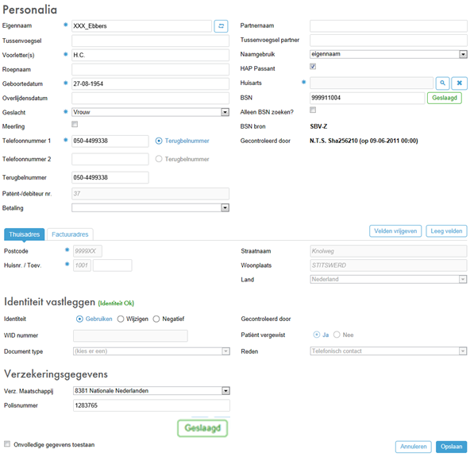Click the Polisnummer input field
This screenshot has width=474, height=457.
point(152,405)
